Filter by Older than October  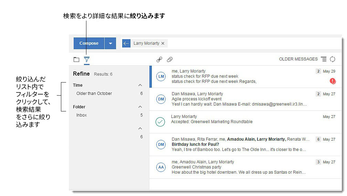94,94
